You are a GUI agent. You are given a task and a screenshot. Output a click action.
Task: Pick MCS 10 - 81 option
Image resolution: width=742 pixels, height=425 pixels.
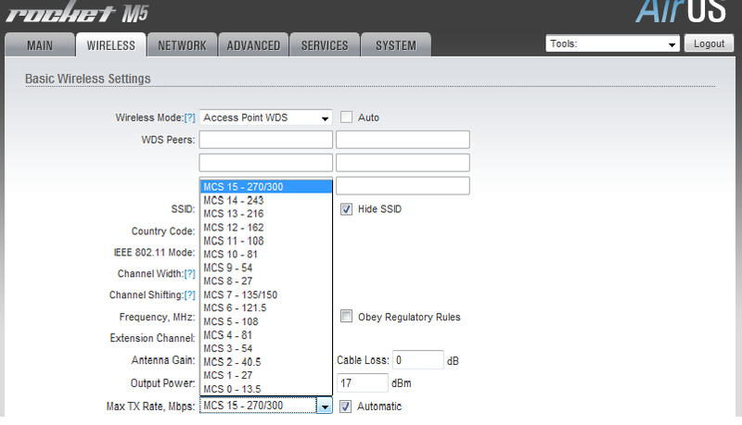[x=266, y=254]
